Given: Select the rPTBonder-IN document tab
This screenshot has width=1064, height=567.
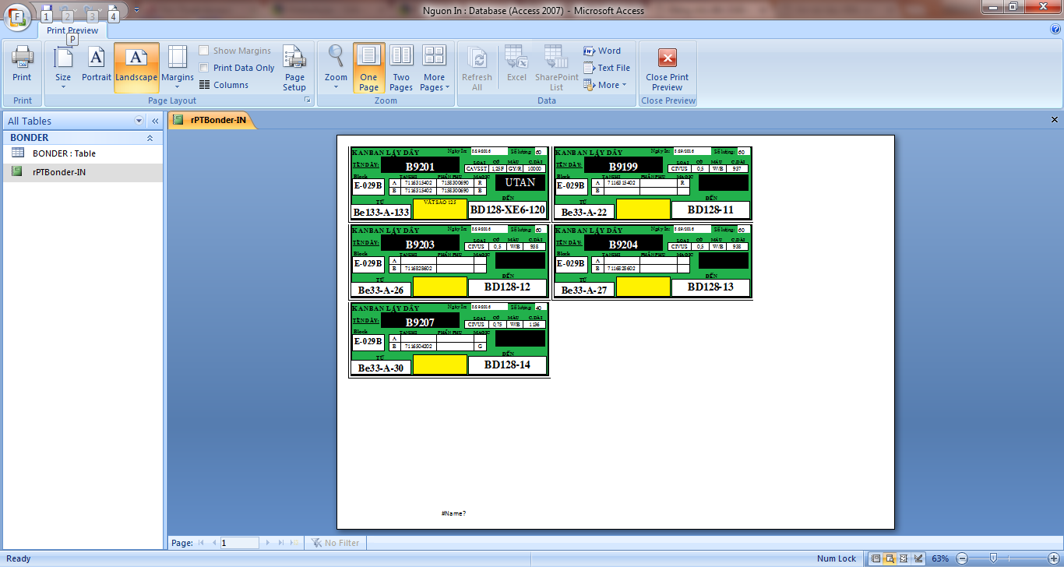Looking at the screenshot, I should [x=211, y=120].
